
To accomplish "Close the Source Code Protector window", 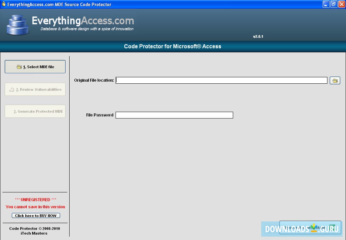I will [342, 4].
